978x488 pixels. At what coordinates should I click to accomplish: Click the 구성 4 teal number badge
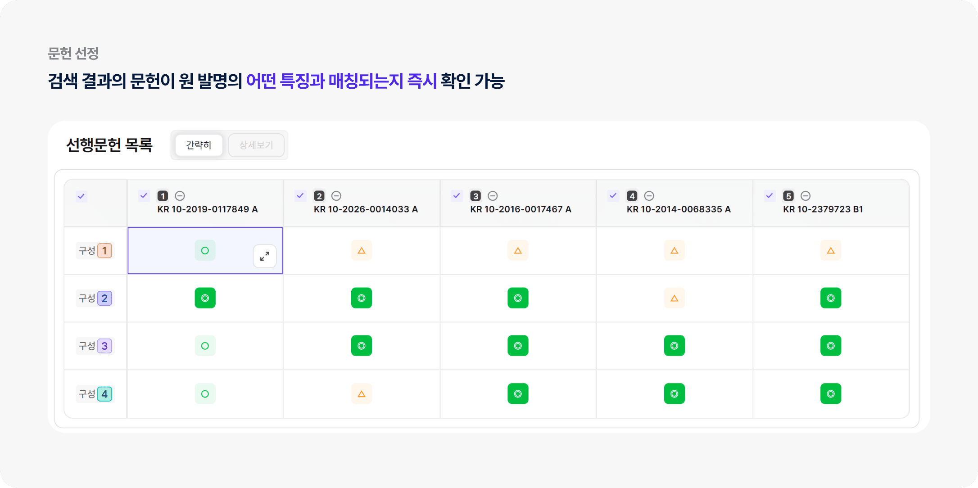pos(104,394)
